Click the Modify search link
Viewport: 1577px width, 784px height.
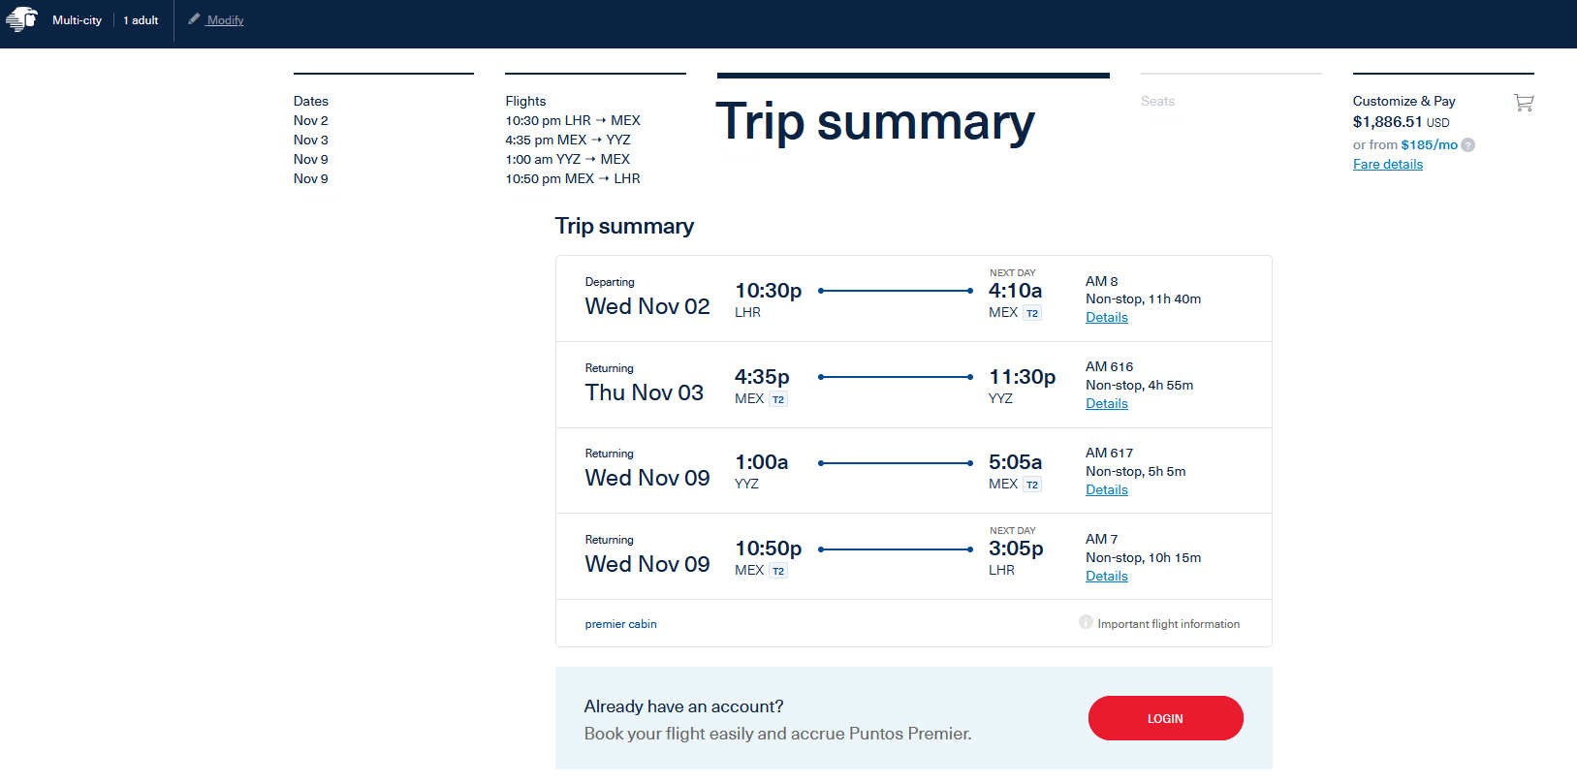225,20
